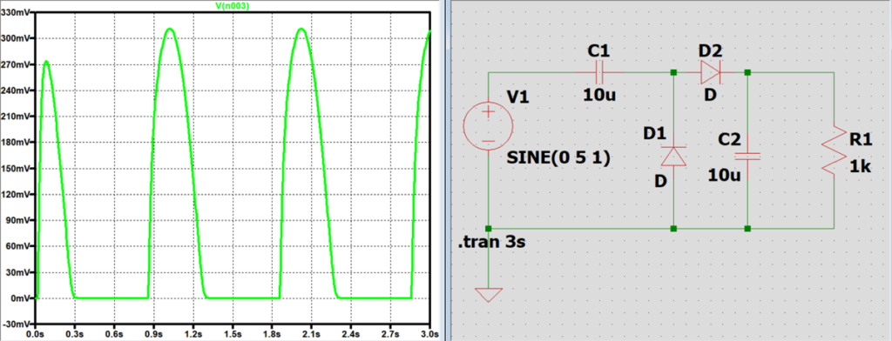Click the C2 capacitor symbol

pos(747,157)
